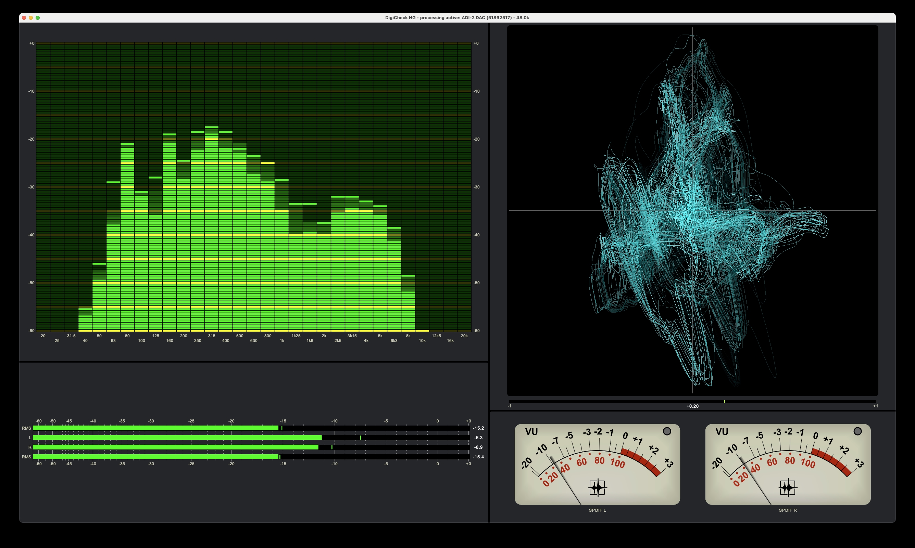Click the L channel level meter bar

tap(251, 438)
